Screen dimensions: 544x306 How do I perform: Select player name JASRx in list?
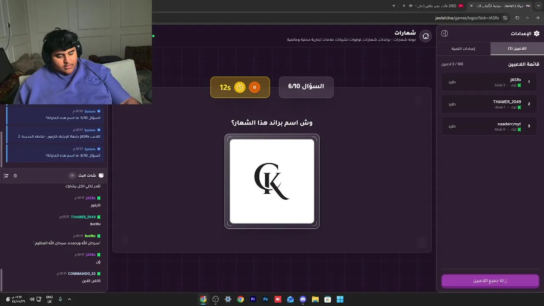(x=516, y=79)
